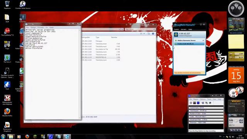Click Windows Explorer taskbar icon
Screen dimensions: 247x139
coord(11,136)
